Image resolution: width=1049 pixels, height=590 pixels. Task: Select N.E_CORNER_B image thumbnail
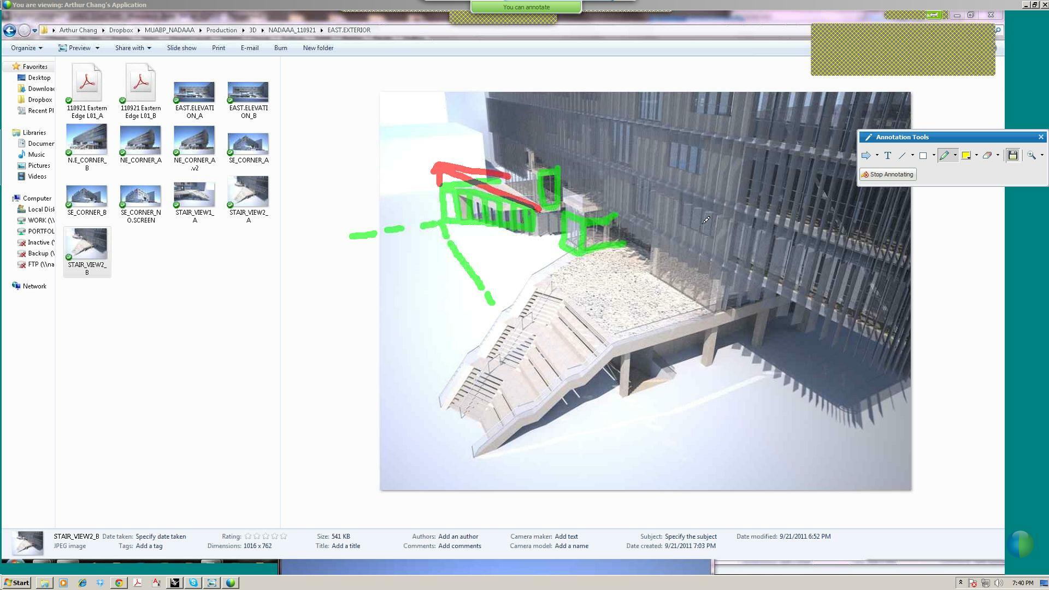(x=87, y=147)
